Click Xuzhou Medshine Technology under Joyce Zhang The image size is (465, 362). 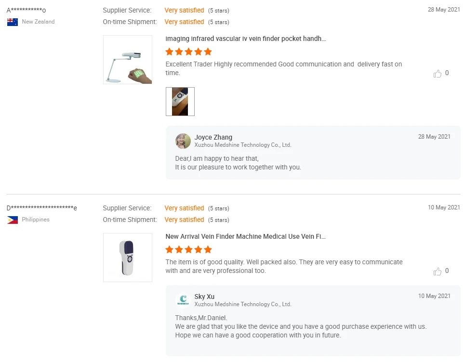pos(243,145)
